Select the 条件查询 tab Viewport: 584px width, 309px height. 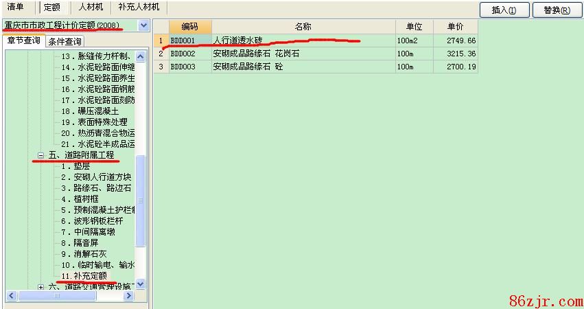(x=65, y=42)
